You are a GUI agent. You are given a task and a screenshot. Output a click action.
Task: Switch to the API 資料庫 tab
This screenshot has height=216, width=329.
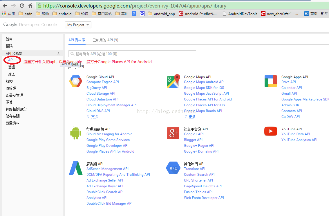(x=77, y=40)
